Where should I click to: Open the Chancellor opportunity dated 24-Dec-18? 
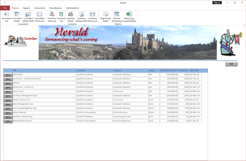tap(8, 75)
